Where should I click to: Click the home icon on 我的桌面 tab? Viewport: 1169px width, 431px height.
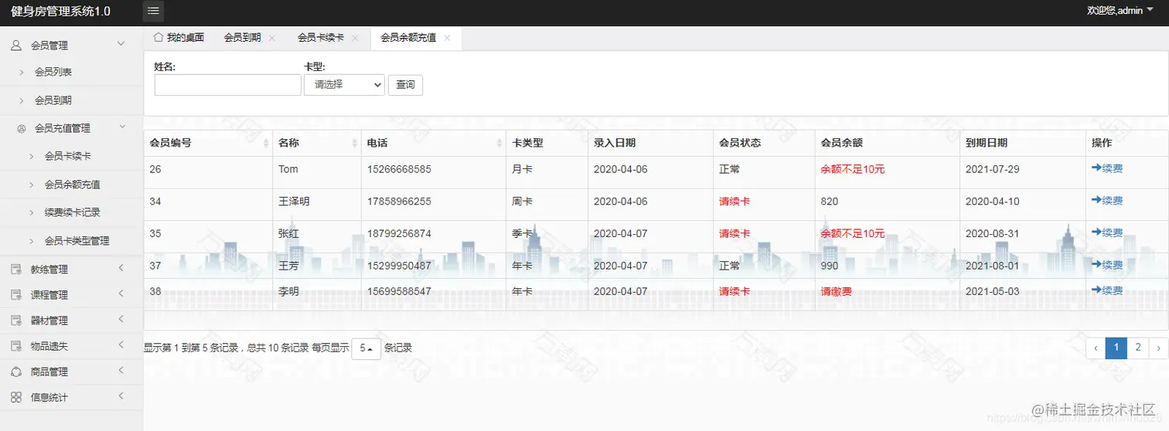click(x=158, y=37)
